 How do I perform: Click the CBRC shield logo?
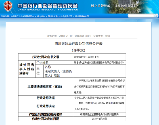coord(8,6)
